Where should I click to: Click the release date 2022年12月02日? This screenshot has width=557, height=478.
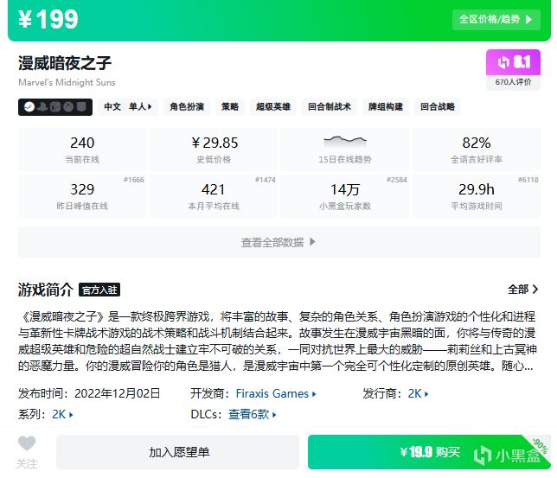[118, 394]
